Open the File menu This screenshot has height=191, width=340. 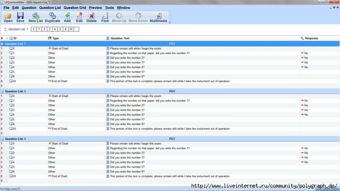(x=6, y=8)
